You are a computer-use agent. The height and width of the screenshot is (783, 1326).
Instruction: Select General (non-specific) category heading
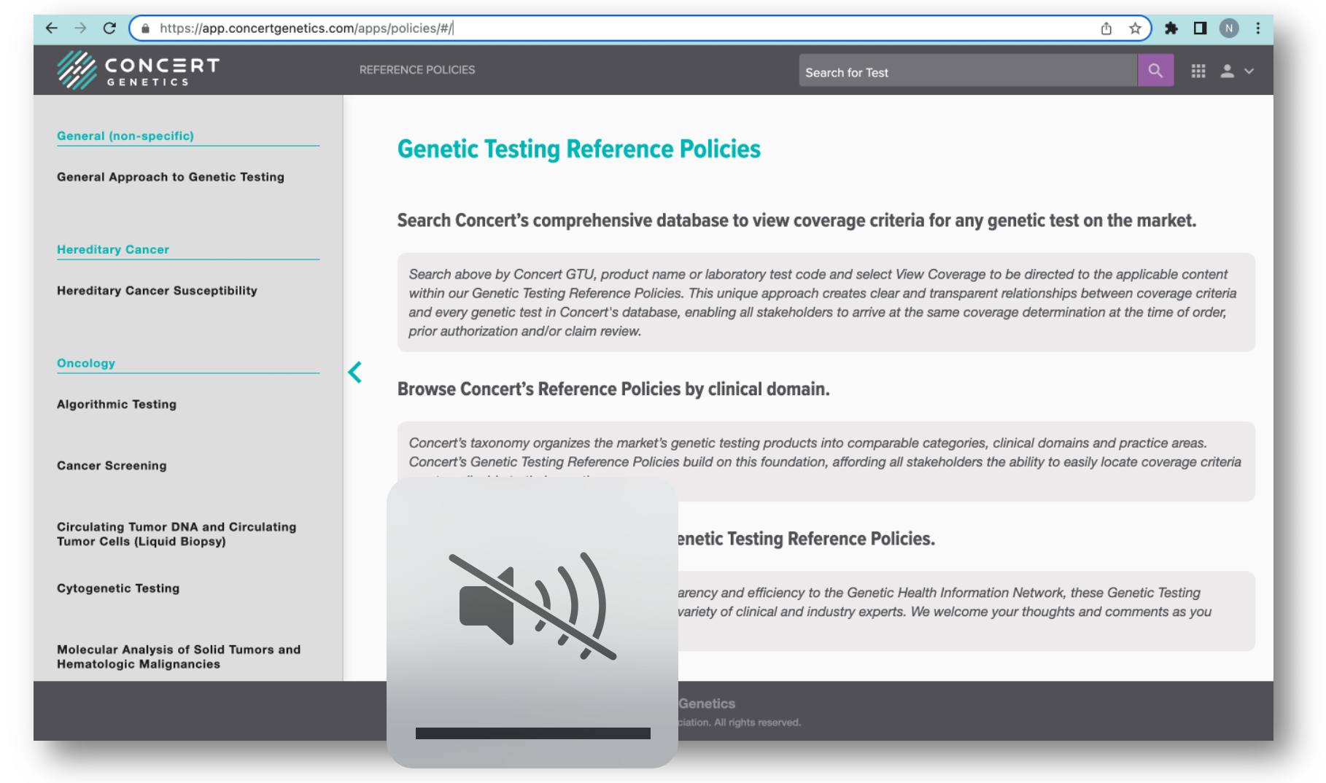pyautogui.click(x=125, y=136)
